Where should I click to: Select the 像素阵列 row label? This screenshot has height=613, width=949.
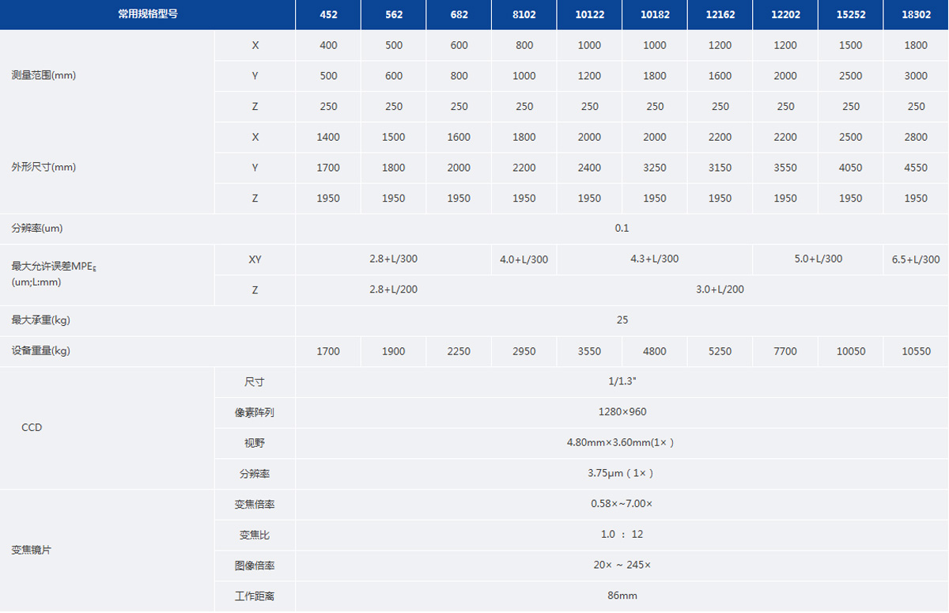point(255,412)
